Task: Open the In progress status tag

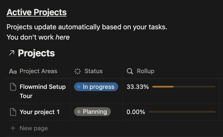Action: pos(96,87)
